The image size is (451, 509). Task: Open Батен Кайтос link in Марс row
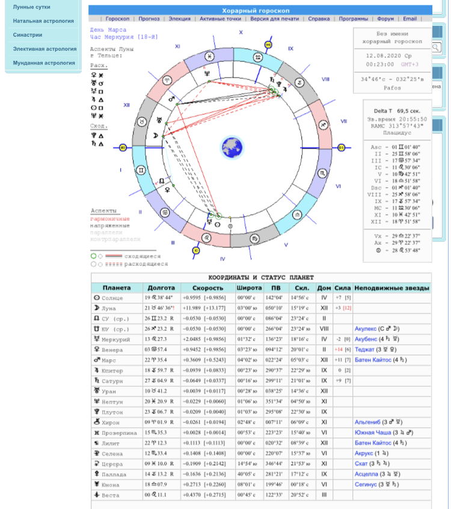(373, 360)
